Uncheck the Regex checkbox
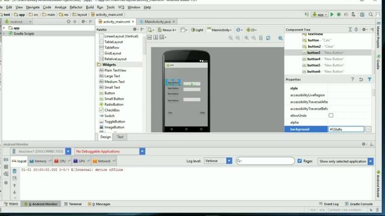The image size is (385, 216). [x=300, y=161]
